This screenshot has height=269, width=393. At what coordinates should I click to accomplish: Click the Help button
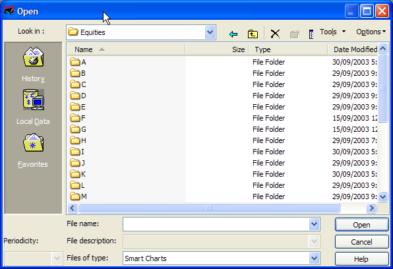point(361,258)
